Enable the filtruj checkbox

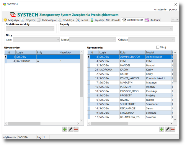pos(158,47)
